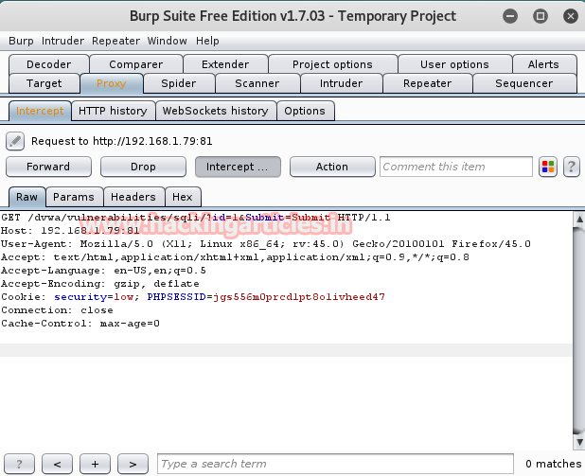Image resolution: width=585 pixels, height=476 pixels.
Task: Go to previous search match
Action: 57,464
